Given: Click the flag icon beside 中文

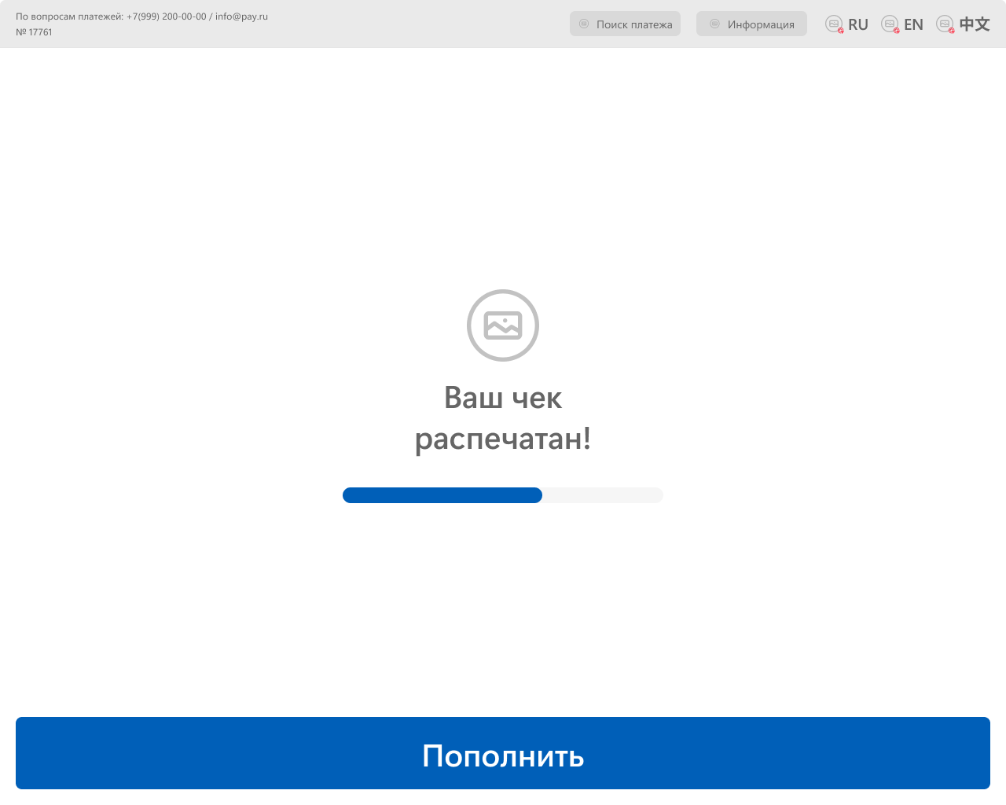Looking at the screenshot, I should click(x=945, y=24).
